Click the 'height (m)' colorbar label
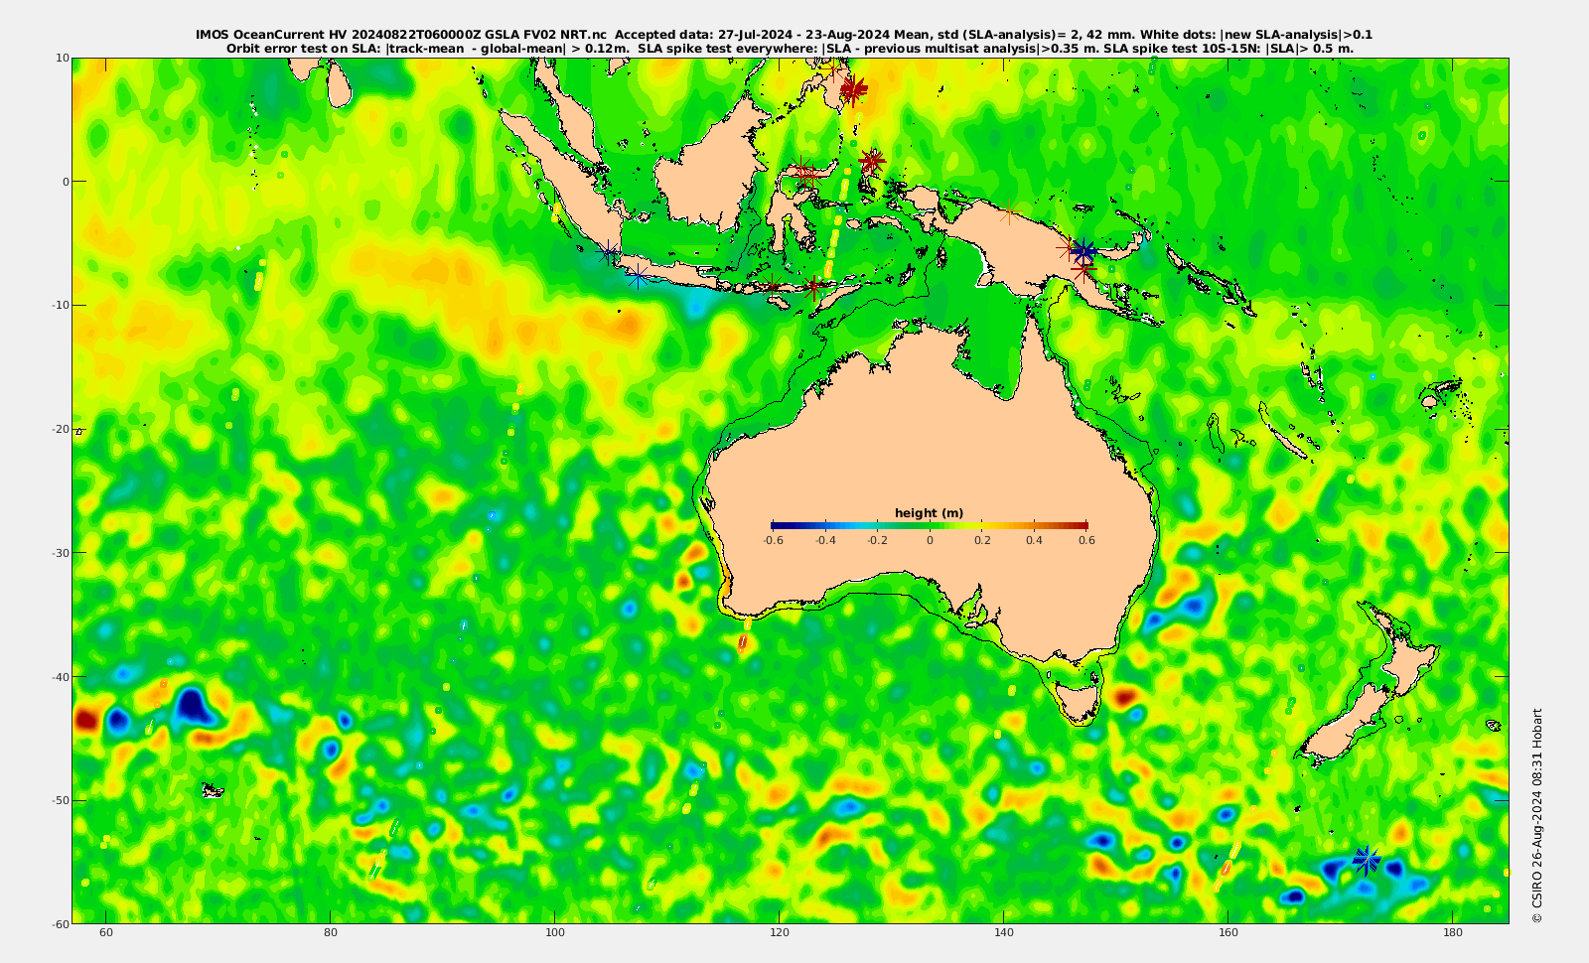This screenshot has width=1589, height=963. [929, 513]
